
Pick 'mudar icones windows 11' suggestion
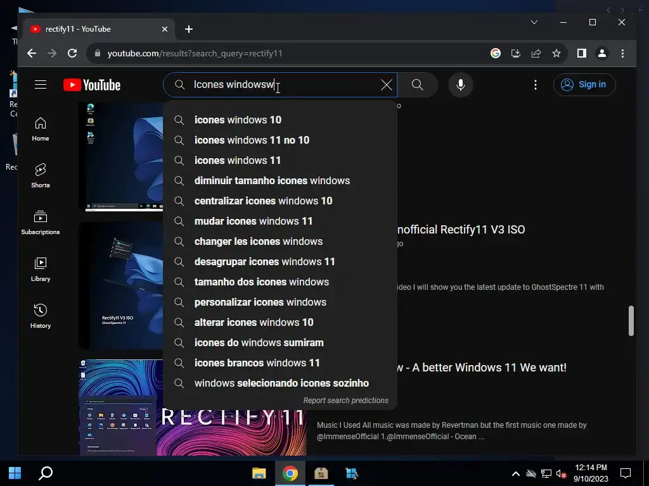click(x=280, y=221)
